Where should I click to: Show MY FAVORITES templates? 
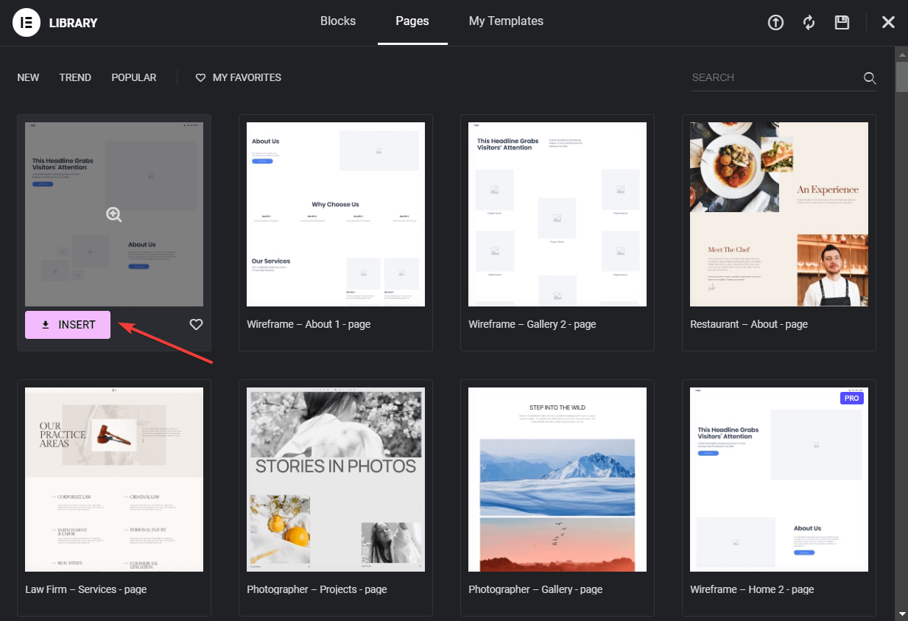click(x=239, y=77)
